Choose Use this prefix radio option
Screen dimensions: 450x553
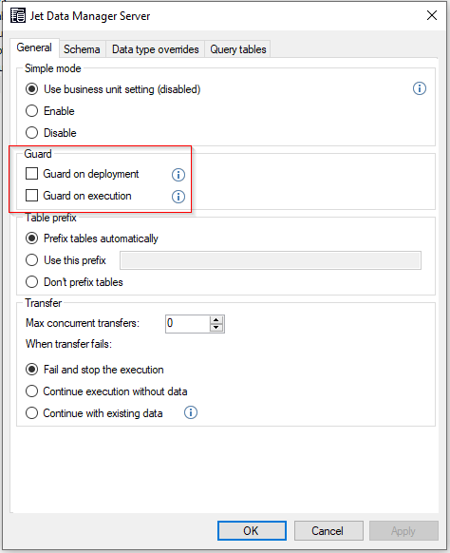[31, 260]
